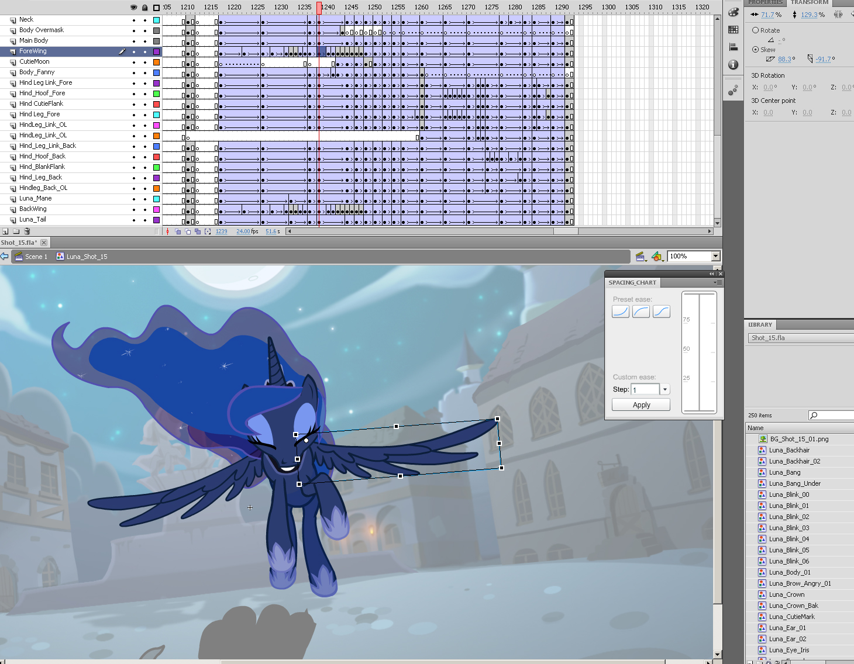Toggle lock dot of BackWing layer
The width and height of the screenshot is (854, 664).
tap(145, 210)
